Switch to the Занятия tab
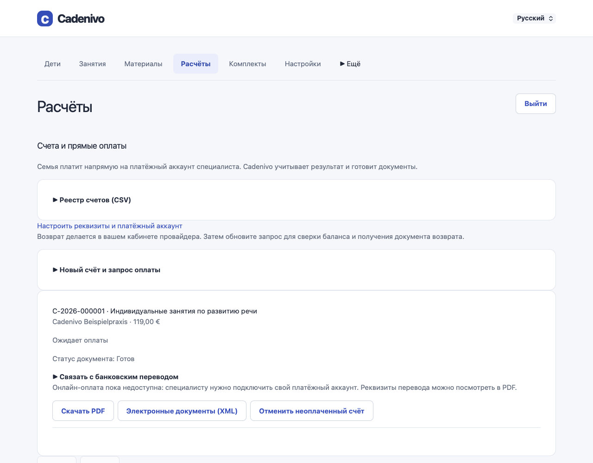Viewport: 593px width, 463px height. [92, 64]
